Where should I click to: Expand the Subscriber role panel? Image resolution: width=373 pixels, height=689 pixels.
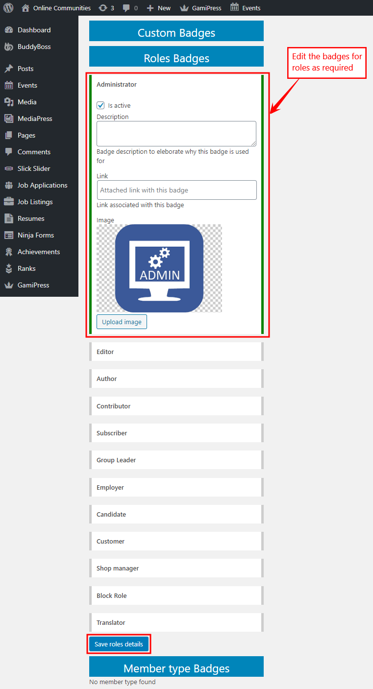point(176,433)
